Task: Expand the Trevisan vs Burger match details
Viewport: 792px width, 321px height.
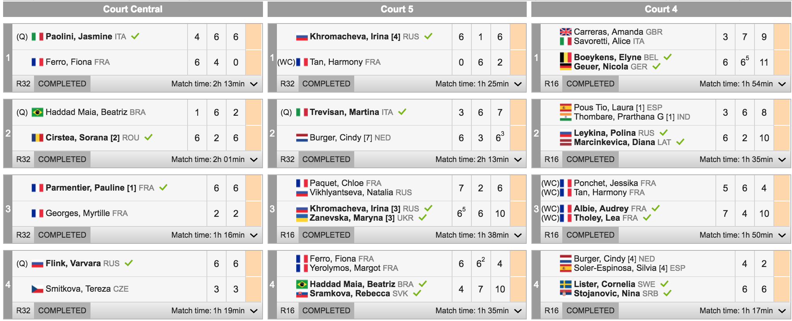Action: [x=518, y=160]
